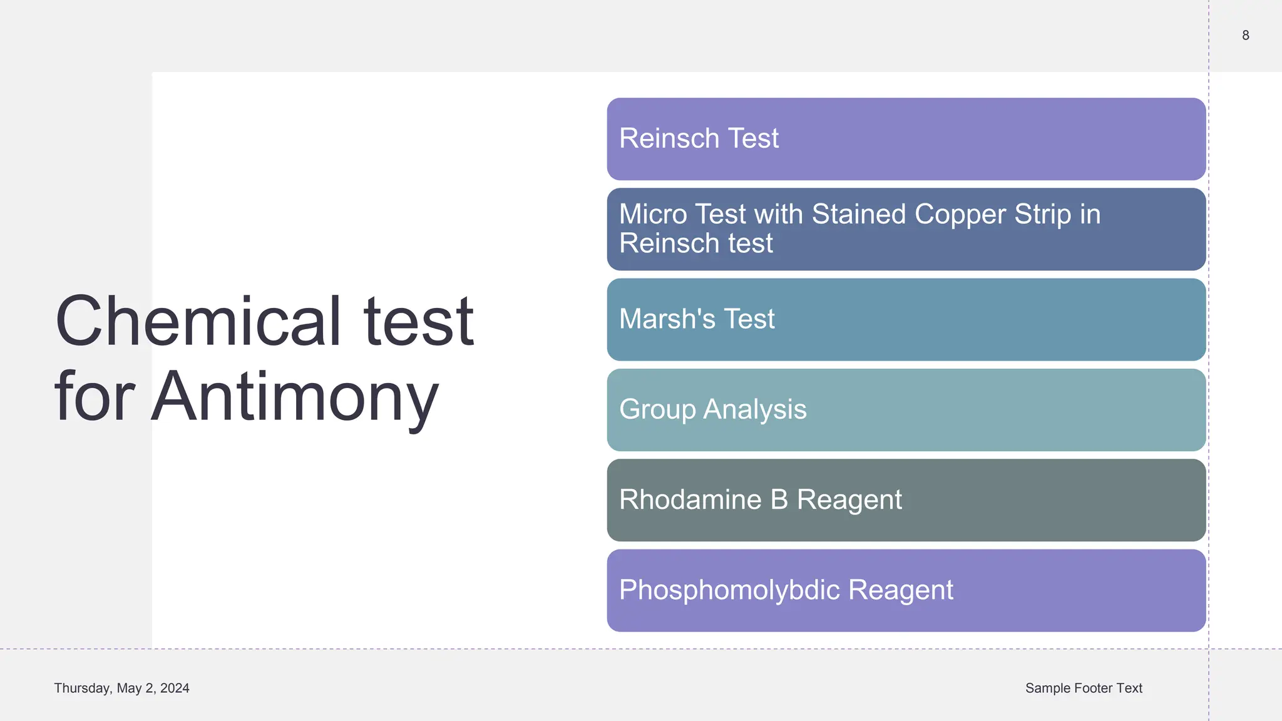Click the word 'test' in the slide title
1282x721 pixels.
click(418, 322)
